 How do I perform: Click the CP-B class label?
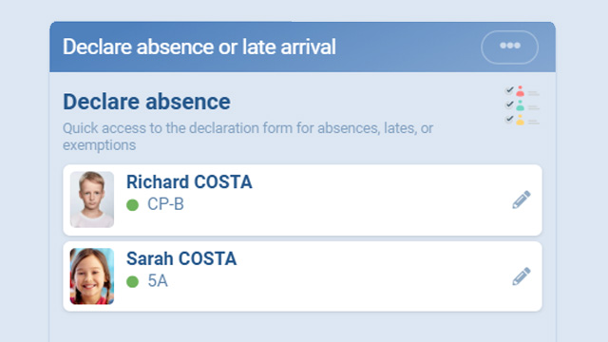[165, 204]
